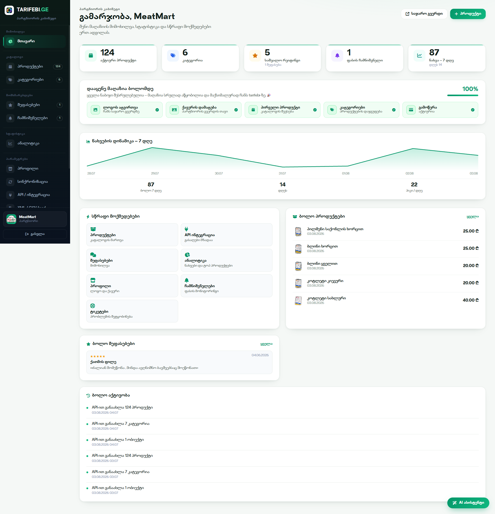495x514 pixels.
Task: Click ყველა link in ბოლო პროდუქტები panel
Action: click(x=472, y=217)
